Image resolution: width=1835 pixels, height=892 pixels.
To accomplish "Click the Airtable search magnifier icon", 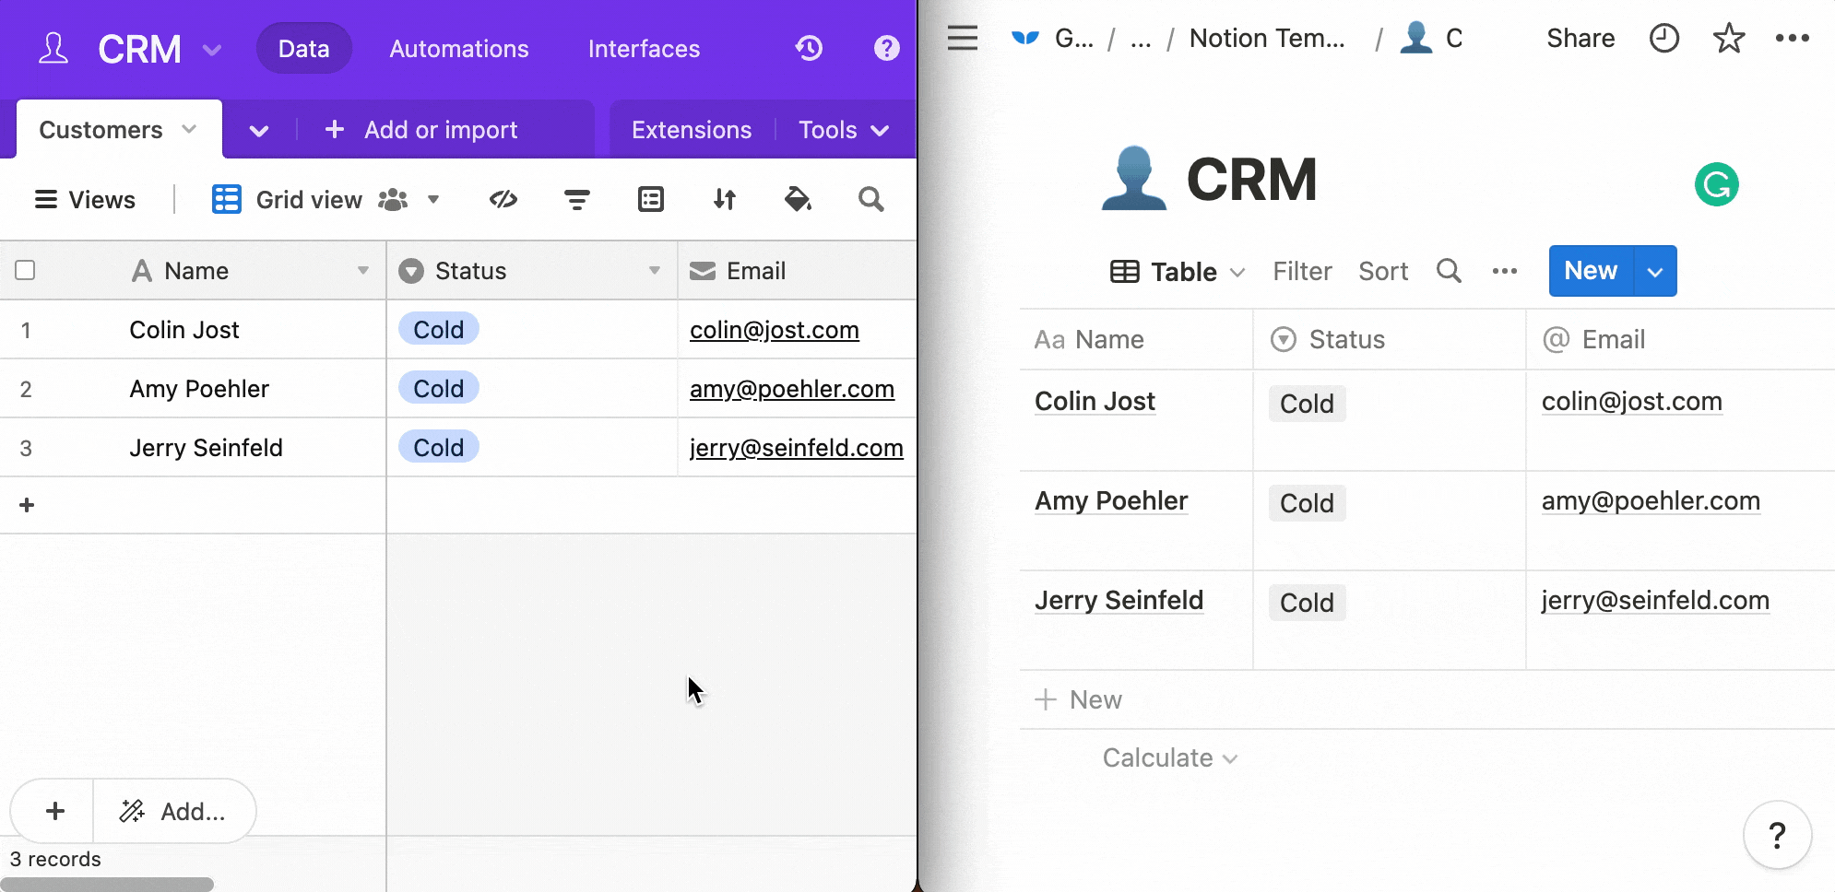I will point(870,199).
